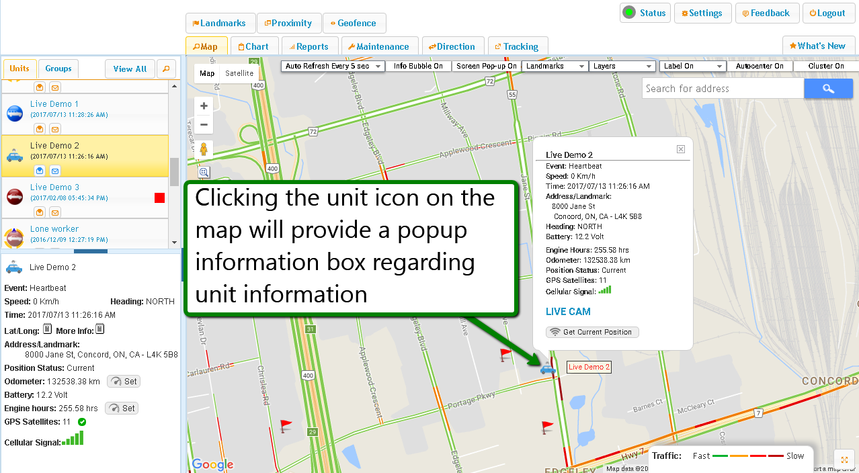
Task: Toggle the Info Bubble On option
Action: pos(418,66)
